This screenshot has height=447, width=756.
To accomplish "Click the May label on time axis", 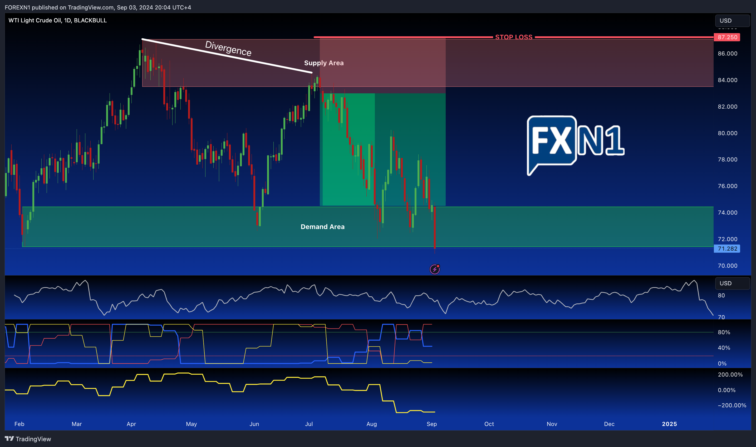I will (x=191, y=424).
